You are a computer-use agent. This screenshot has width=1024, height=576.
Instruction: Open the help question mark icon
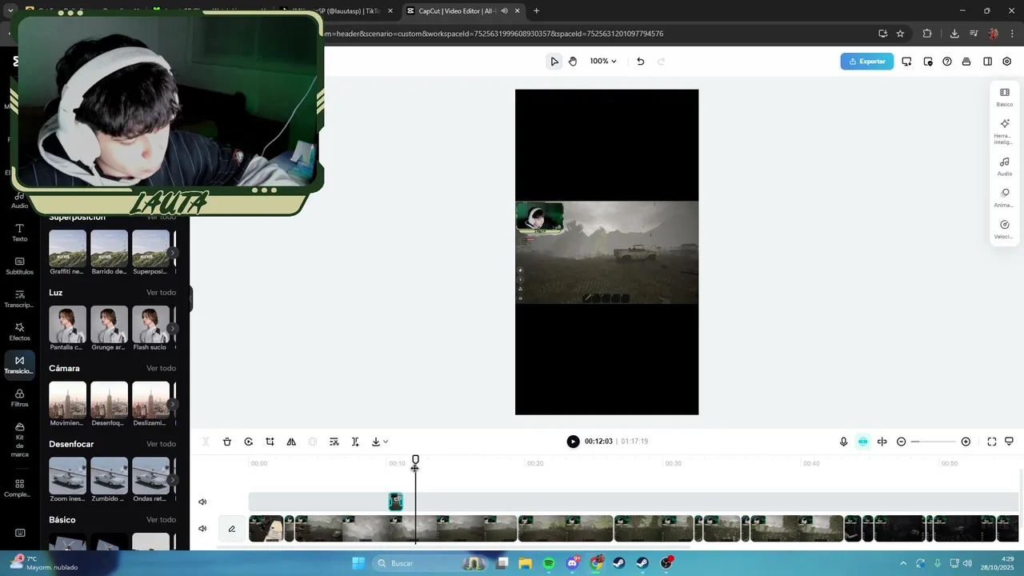[x=947, y=62]
